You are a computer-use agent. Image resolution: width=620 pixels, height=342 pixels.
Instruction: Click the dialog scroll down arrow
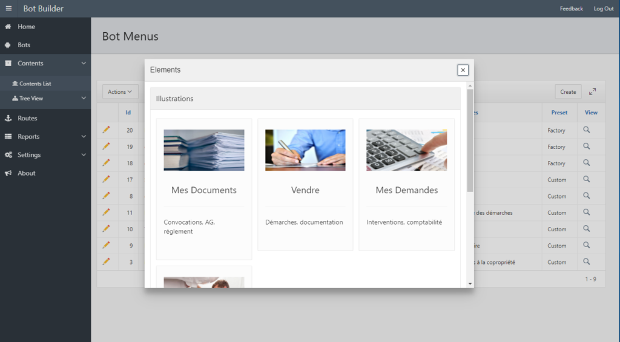(470, 283)
